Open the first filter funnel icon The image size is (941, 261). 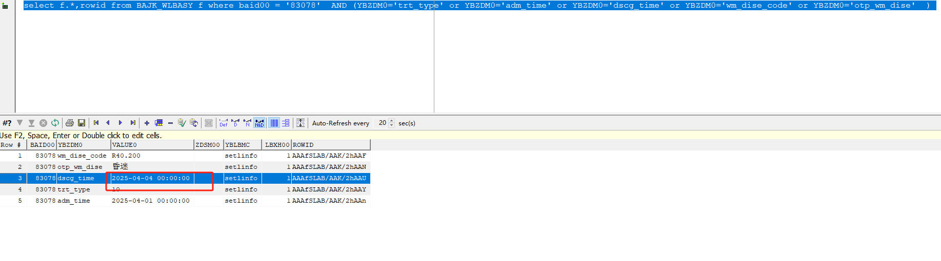pyautogui.click(x=20, y=123)
